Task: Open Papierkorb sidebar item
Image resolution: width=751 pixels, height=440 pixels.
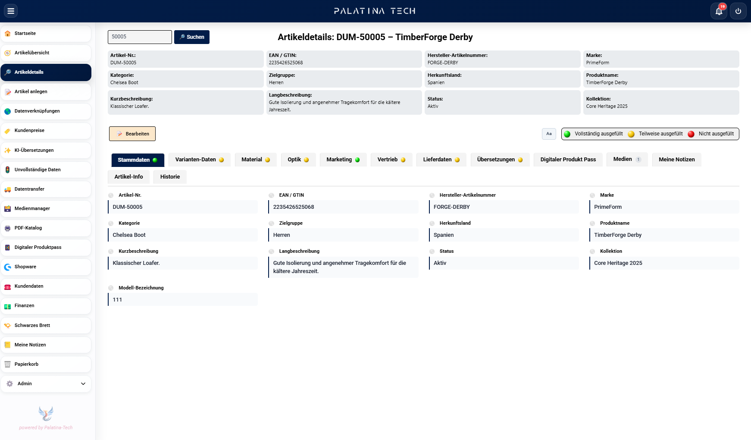Action: point(46,365)
